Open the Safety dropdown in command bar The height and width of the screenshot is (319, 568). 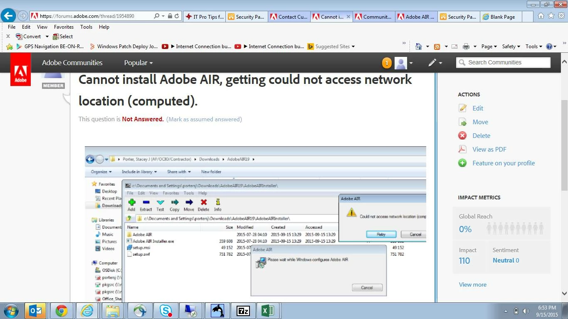[x=511, y=47]
